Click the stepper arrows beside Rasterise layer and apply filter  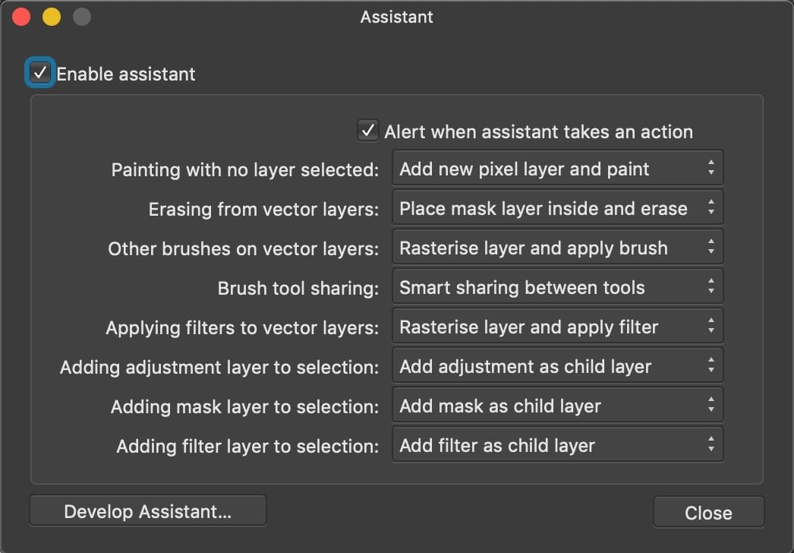(712, 326)
